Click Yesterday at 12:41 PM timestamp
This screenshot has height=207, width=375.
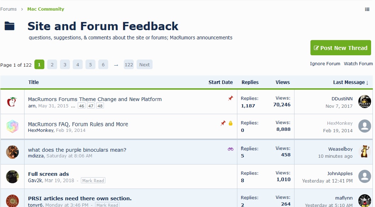point(327,181)
